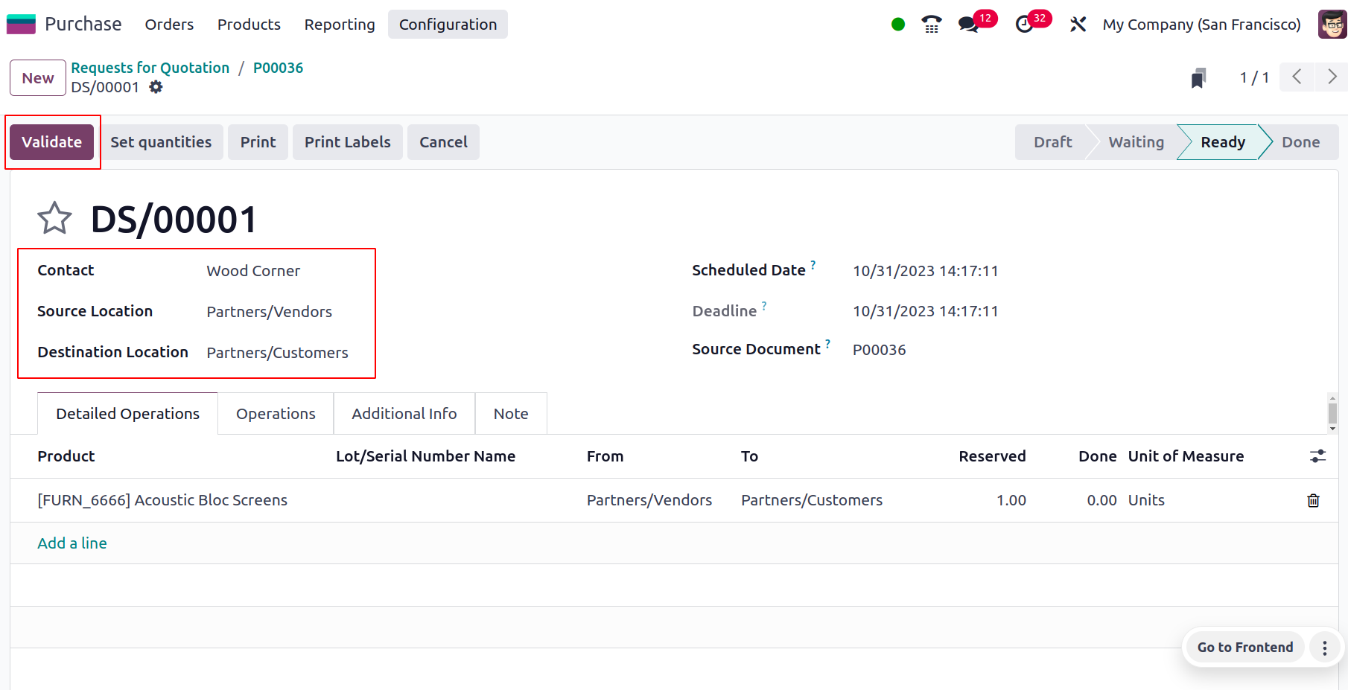1348x690 pixels.
Task: Click the gear actions icon beside DS/00001
Action: click(x=156, y=87)
